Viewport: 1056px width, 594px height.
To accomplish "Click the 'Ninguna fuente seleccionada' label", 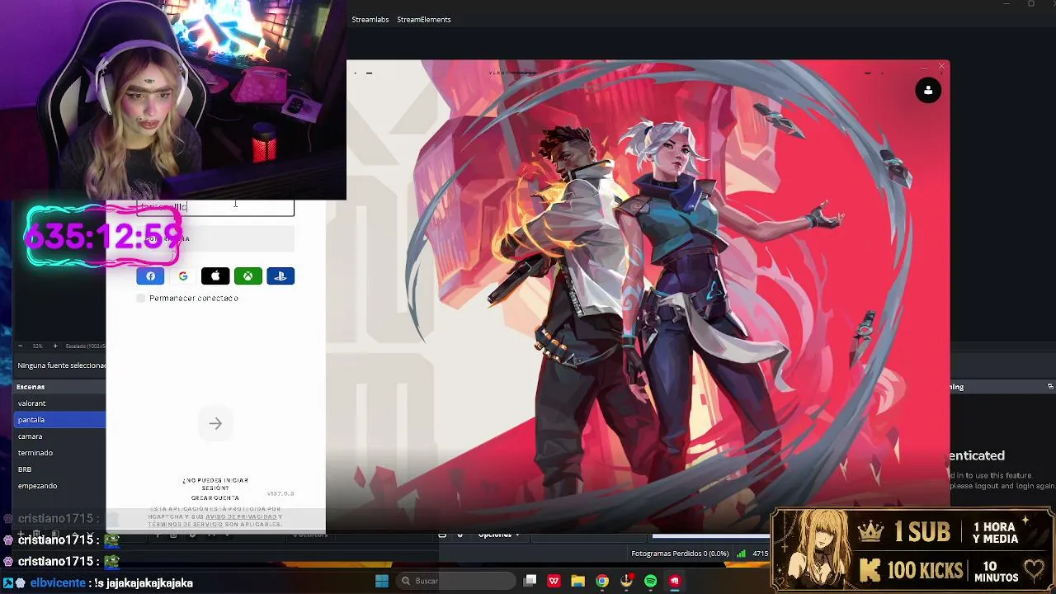I will (x=61, y=365).
